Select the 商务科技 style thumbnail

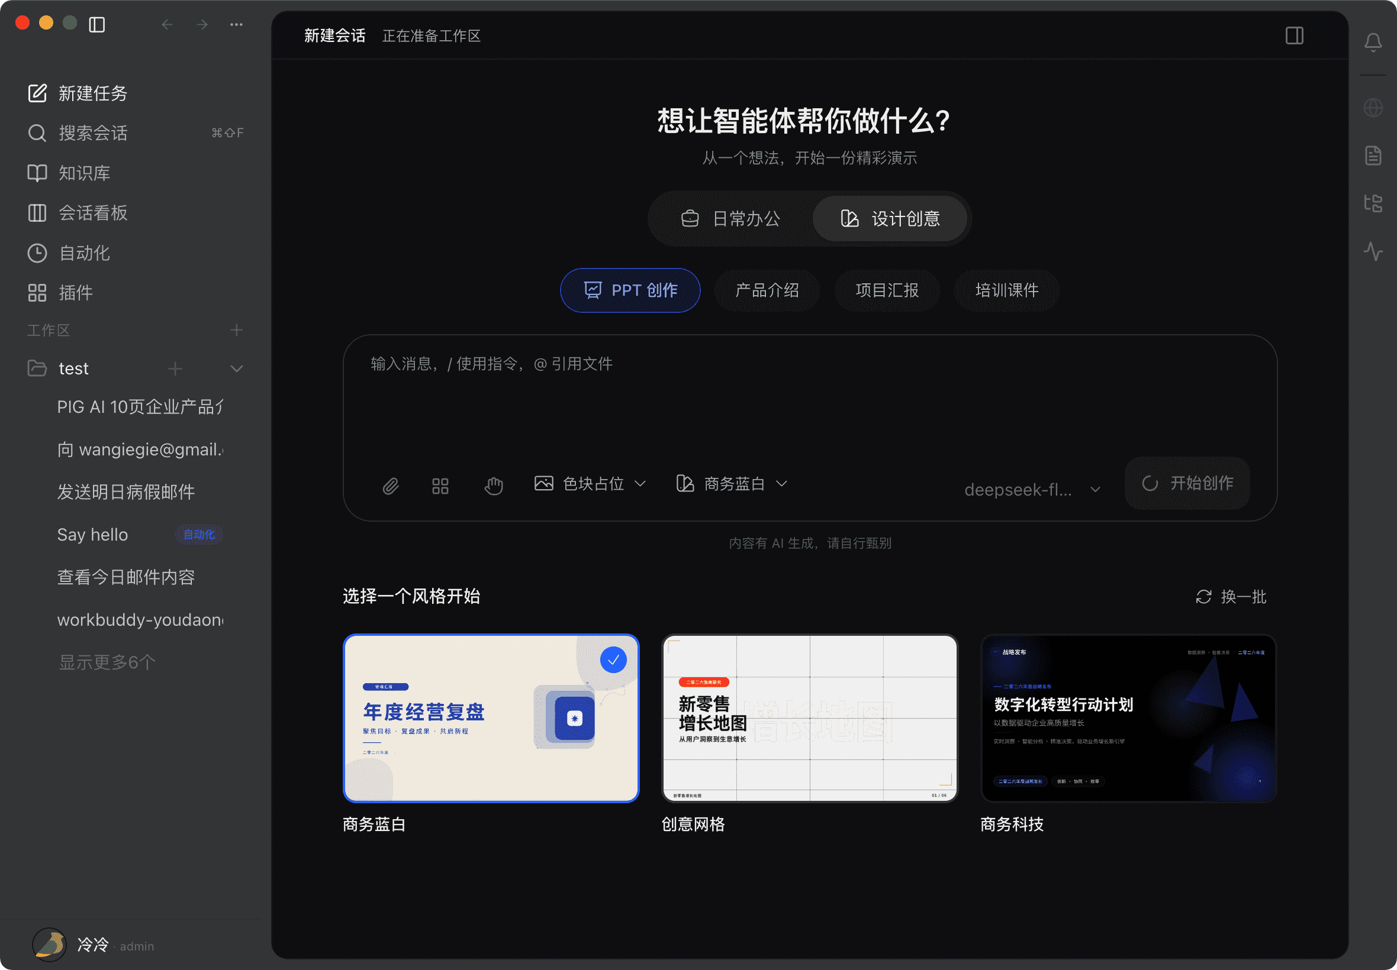point(1128,718)
